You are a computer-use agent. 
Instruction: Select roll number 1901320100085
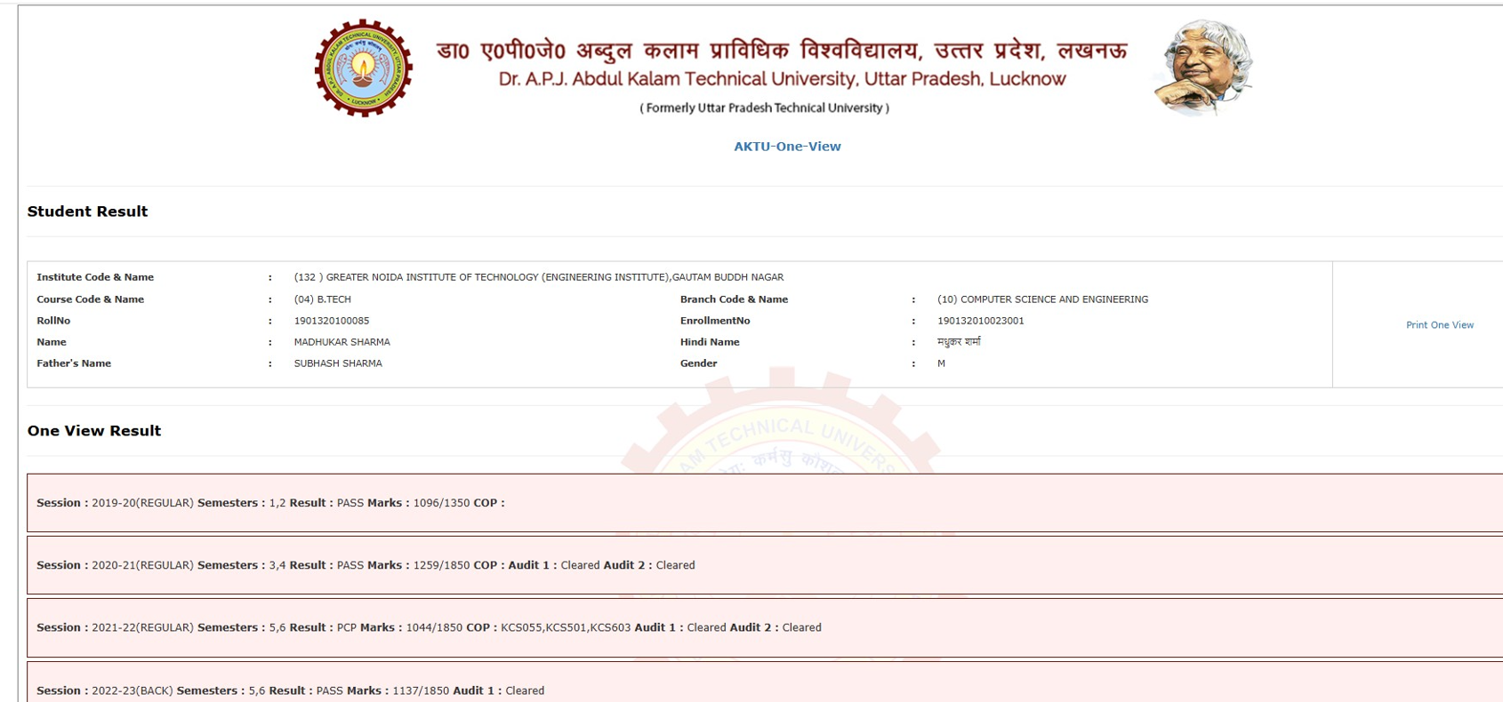click(x=331, y=321)
